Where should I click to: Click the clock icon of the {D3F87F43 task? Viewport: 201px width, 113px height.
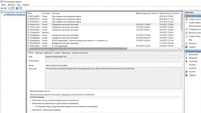pos(29,19)
